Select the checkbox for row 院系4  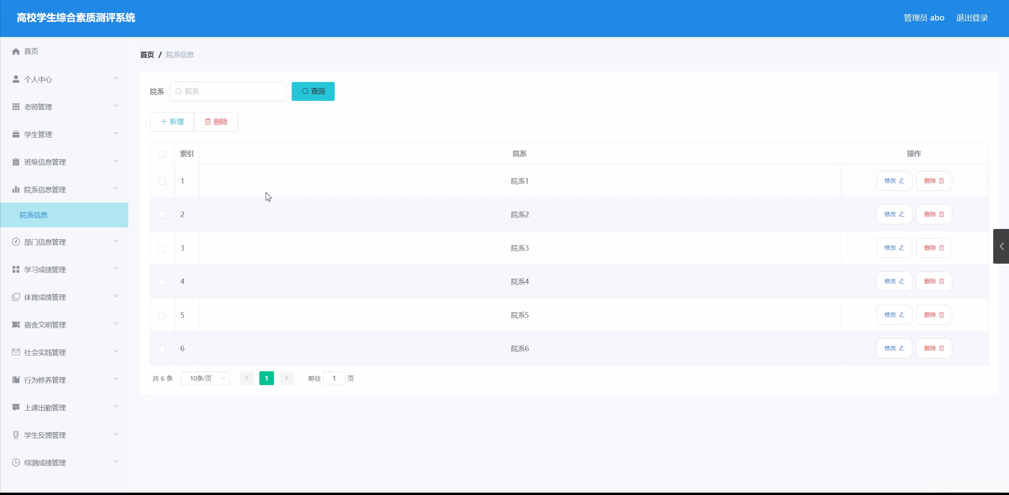click(162, 282)
